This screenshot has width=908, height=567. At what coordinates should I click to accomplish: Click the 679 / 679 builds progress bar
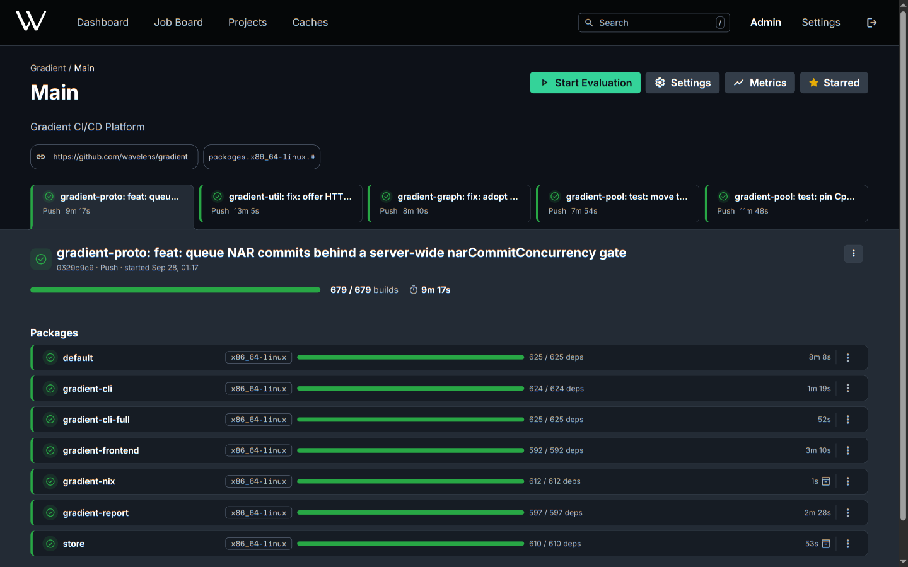pyautogui.click(x=175, y=290)
